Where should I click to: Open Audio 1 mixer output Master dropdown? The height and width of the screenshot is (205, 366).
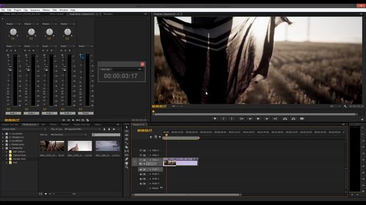click(x=13, y=24)
